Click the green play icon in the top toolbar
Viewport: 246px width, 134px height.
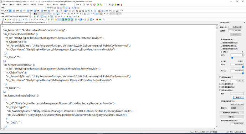(98, 5)
